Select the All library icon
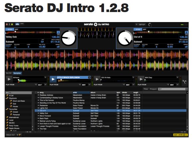 pos(7,93)
